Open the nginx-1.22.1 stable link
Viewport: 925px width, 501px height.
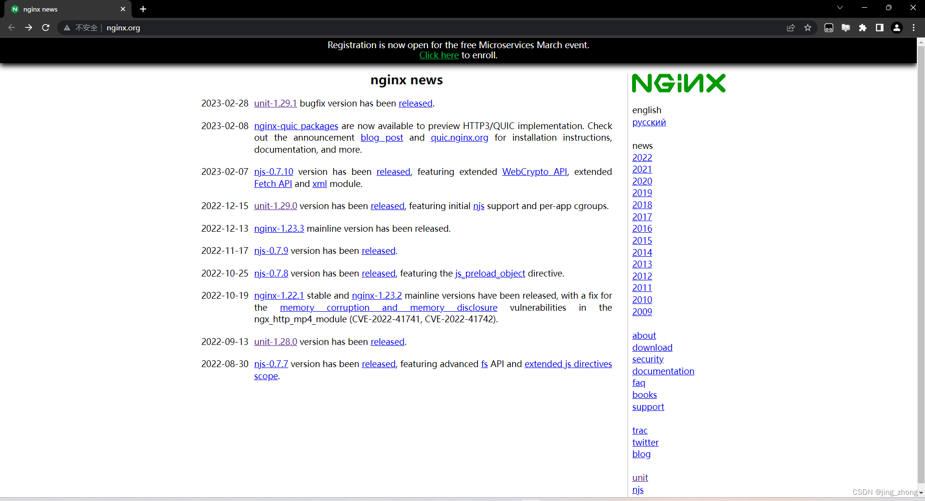click(279, 296)
